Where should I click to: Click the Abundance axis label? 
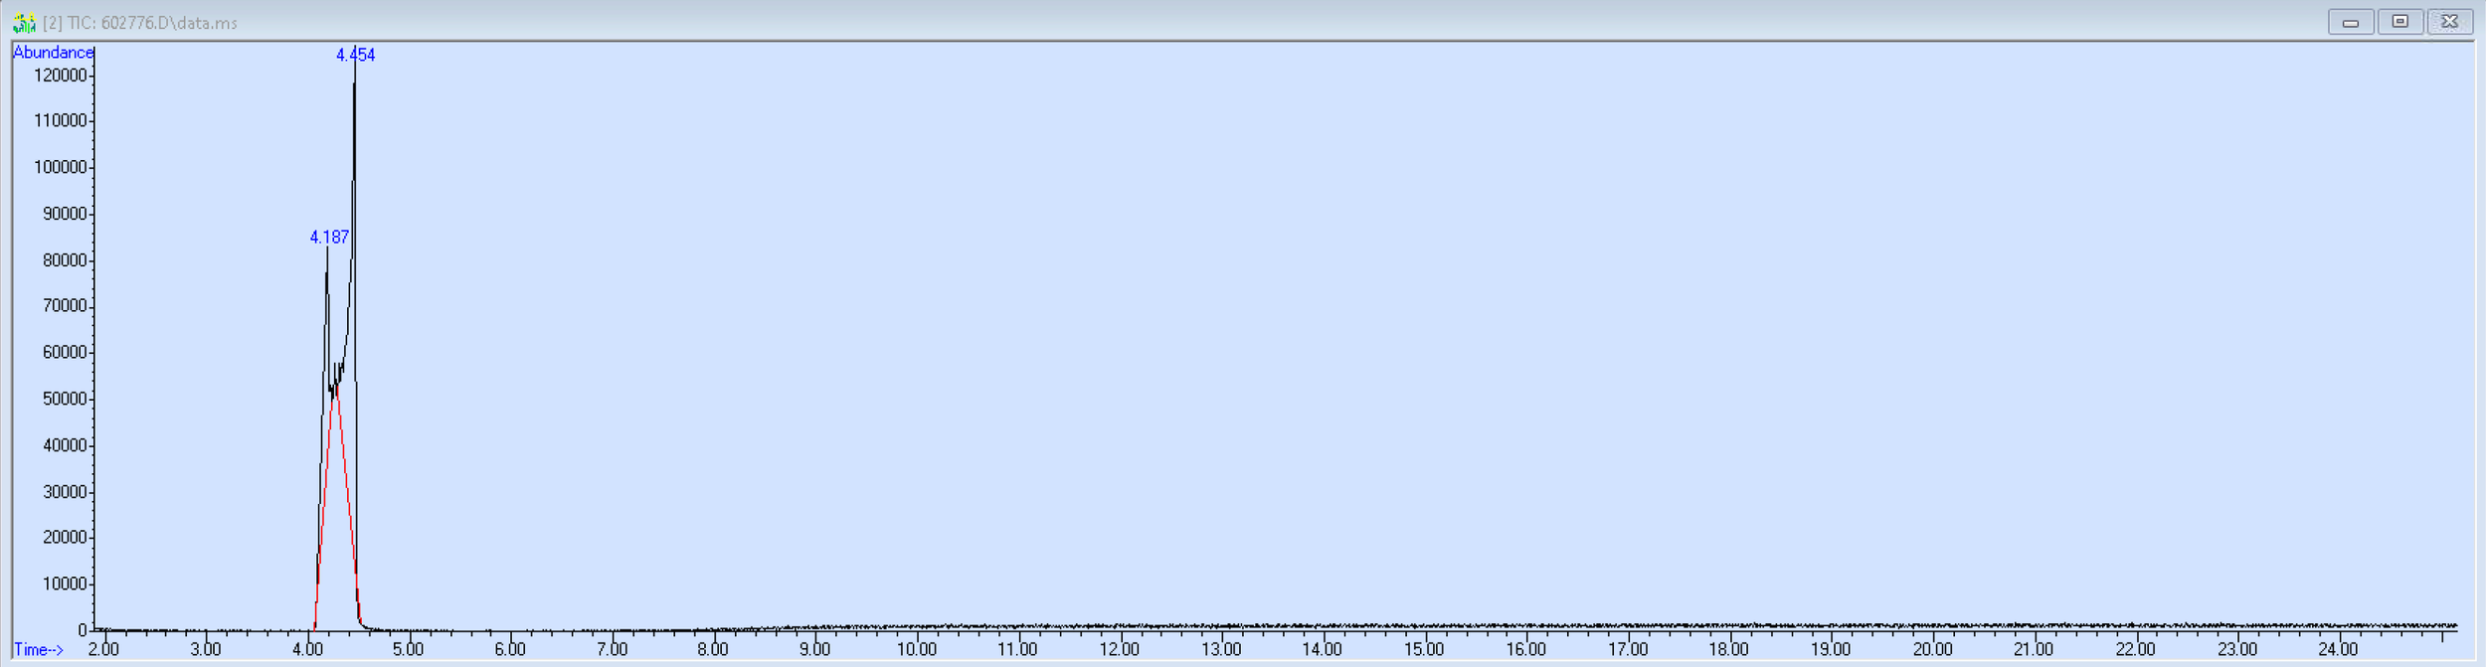click(53, 53)
